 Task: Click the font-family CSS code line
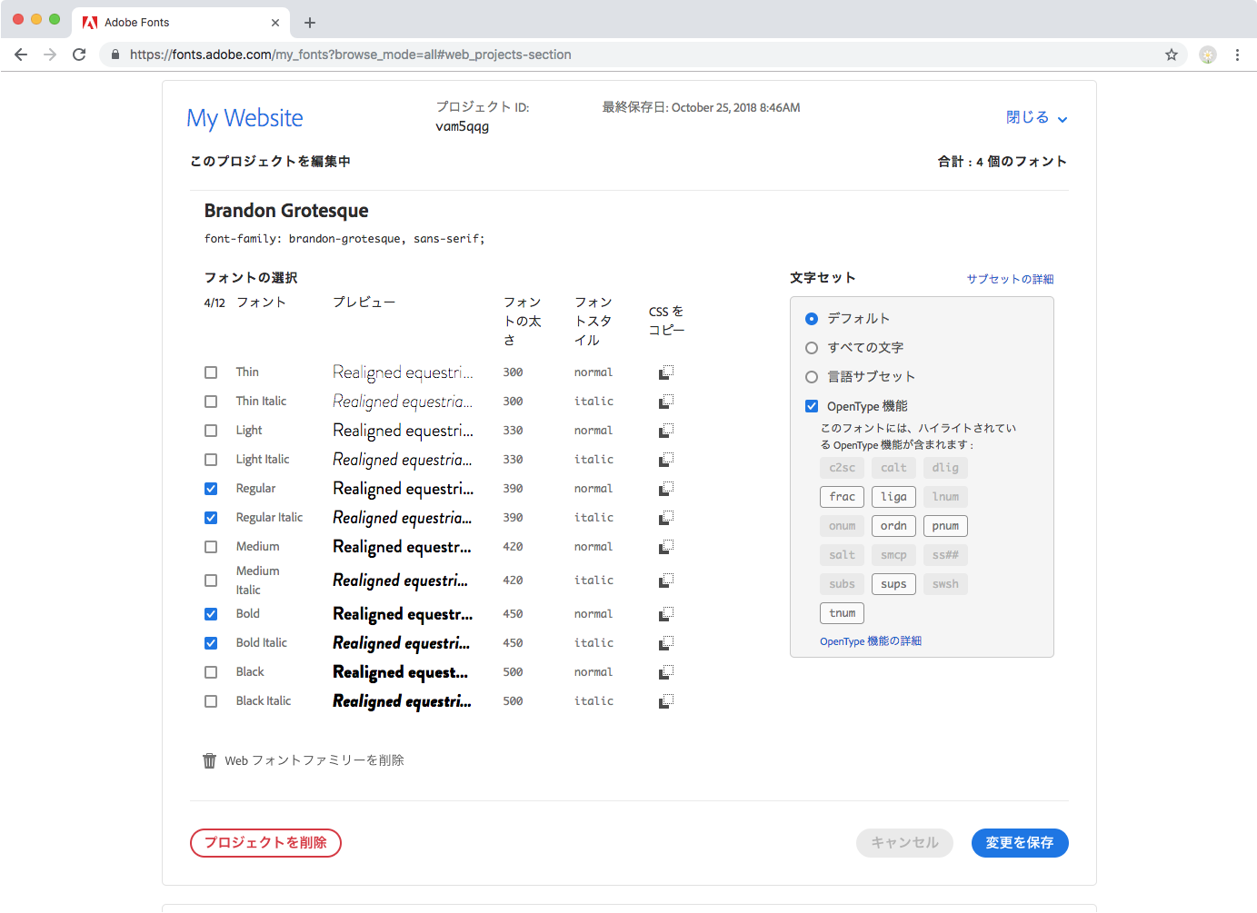coord(344,239)
